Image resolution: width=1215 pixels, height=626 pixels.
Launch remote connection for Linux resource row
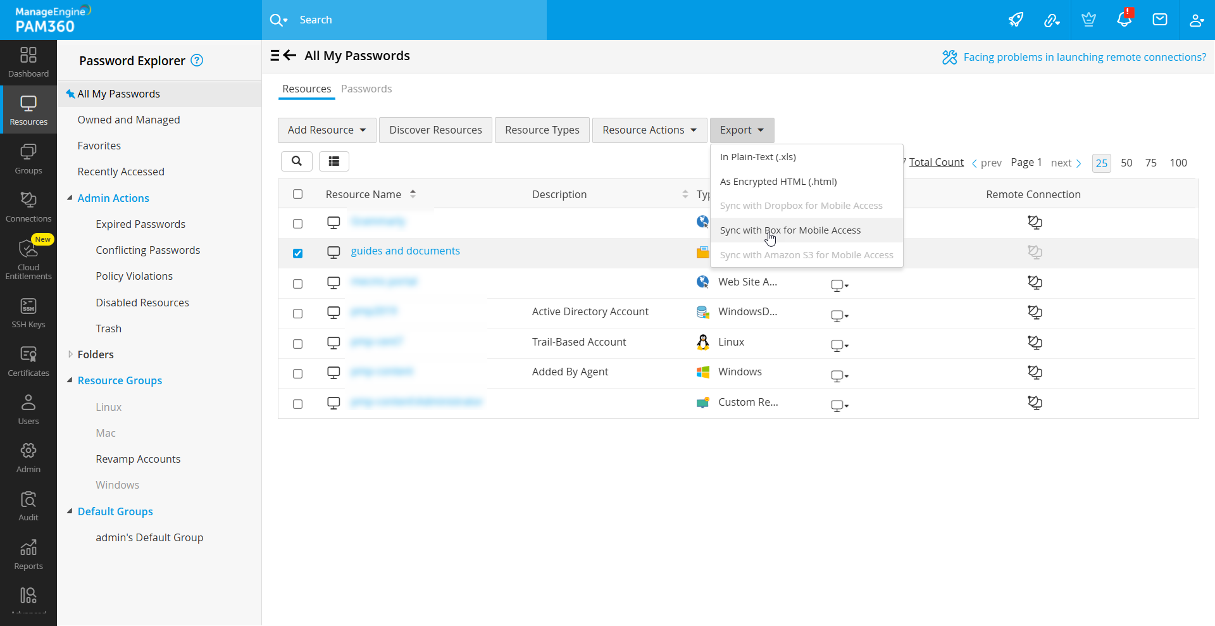pos(1035,342)
